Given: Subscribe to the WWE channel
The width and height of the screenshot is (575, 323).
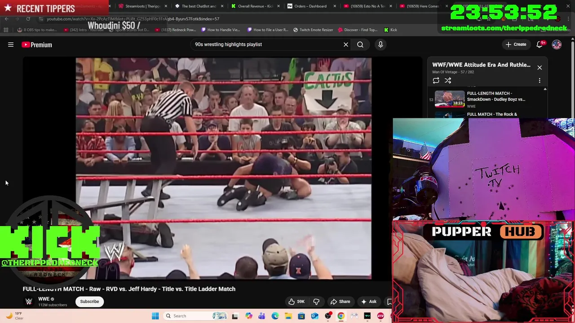Looking at the screenshot, I should click(89, 301).
